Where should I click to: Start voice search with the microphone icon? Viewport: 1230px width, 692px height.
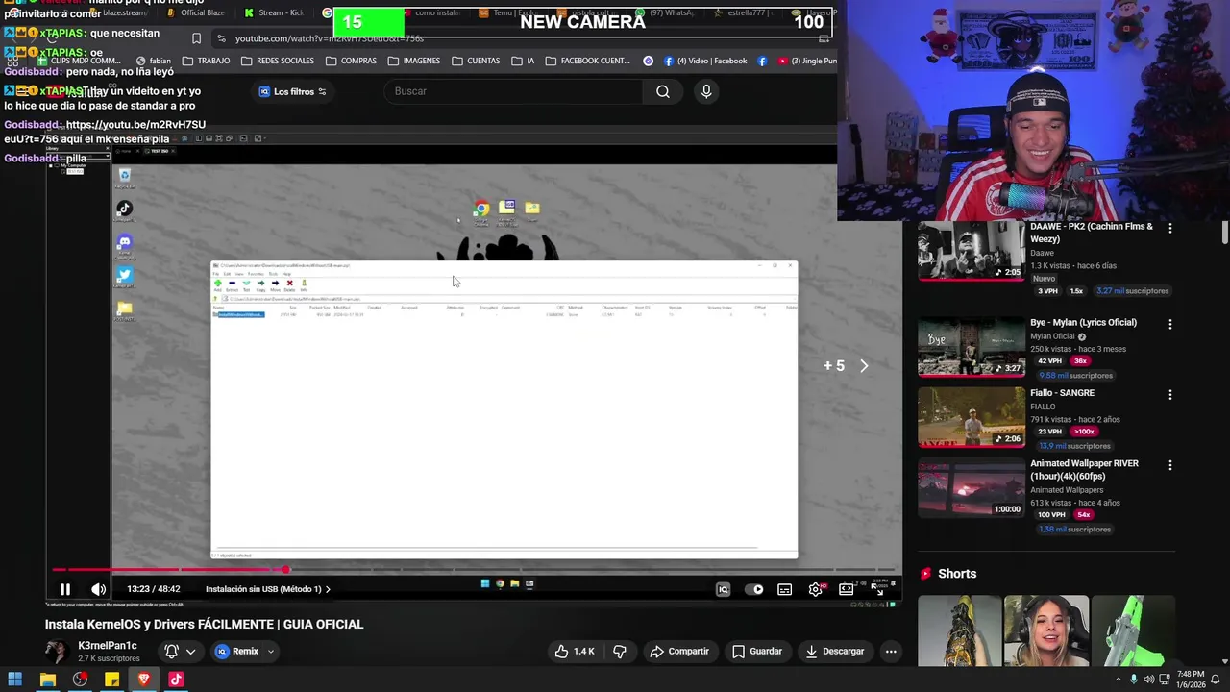pyautogui.click(x=706, y=91)
